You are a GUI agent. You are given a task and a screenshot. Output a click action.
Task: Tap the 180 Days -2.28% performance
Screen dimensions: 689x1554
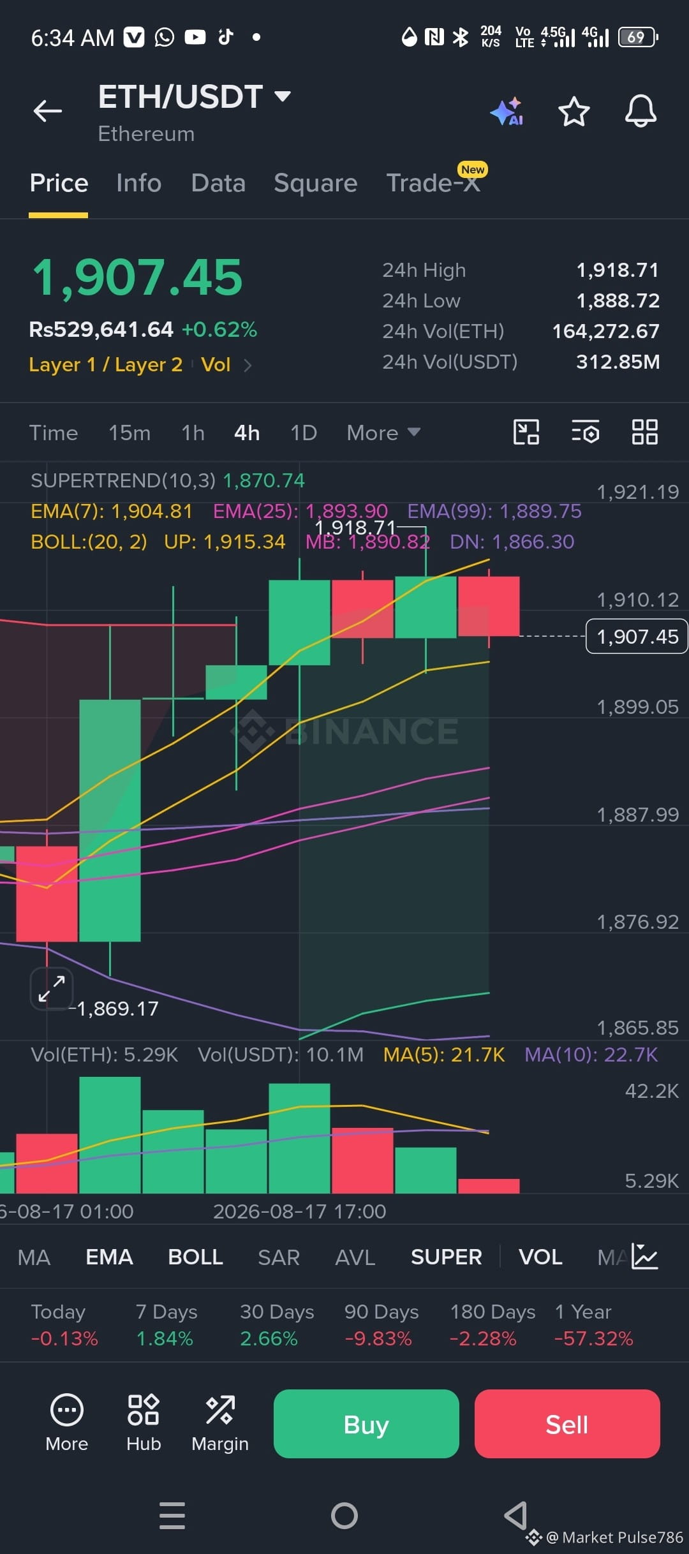tap(493, 1325)
